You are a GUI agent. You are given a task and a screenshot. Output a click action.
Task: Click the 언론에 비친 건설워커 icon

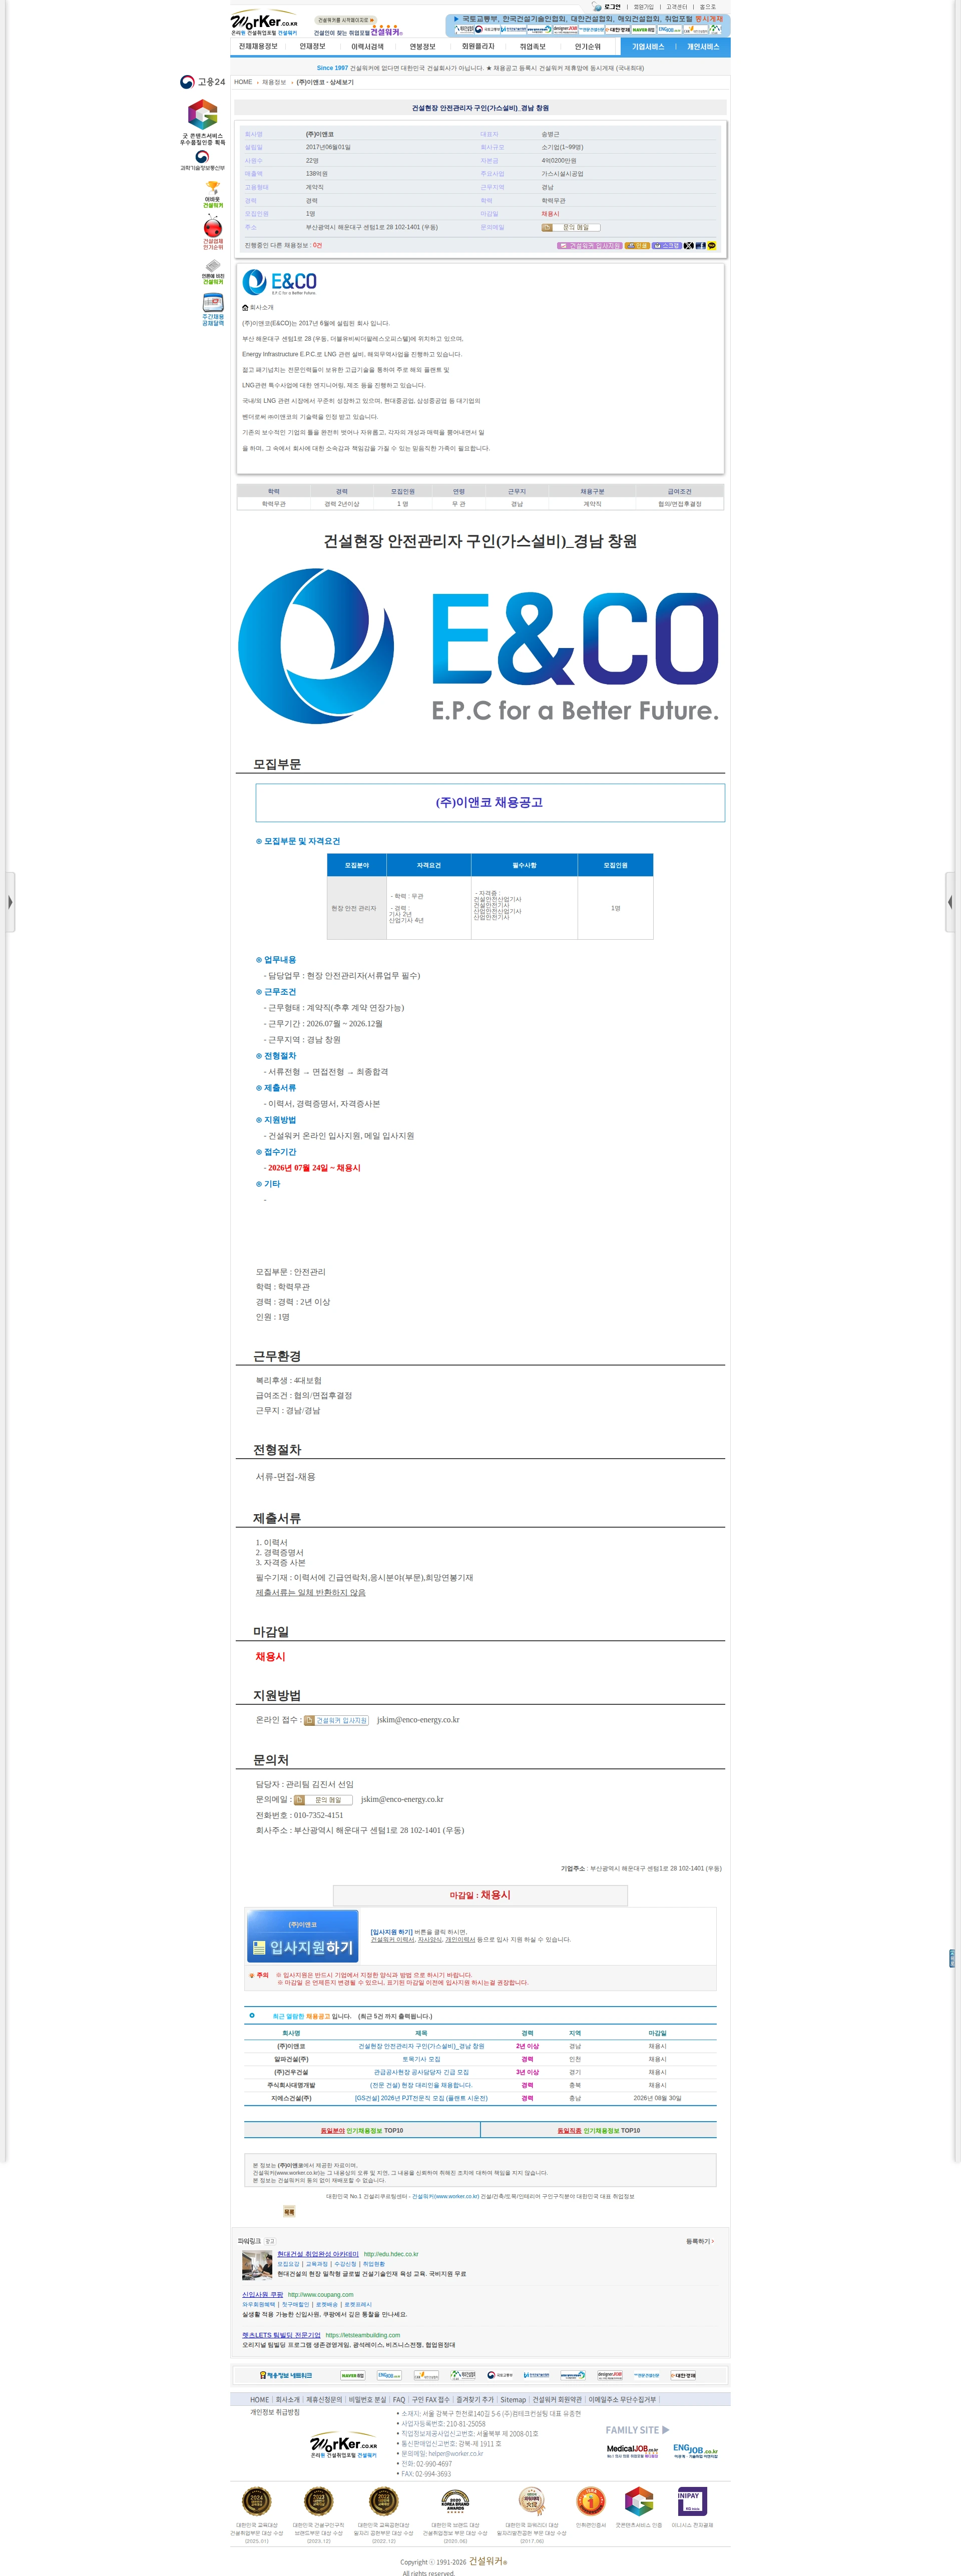click(x=213, y=272)
